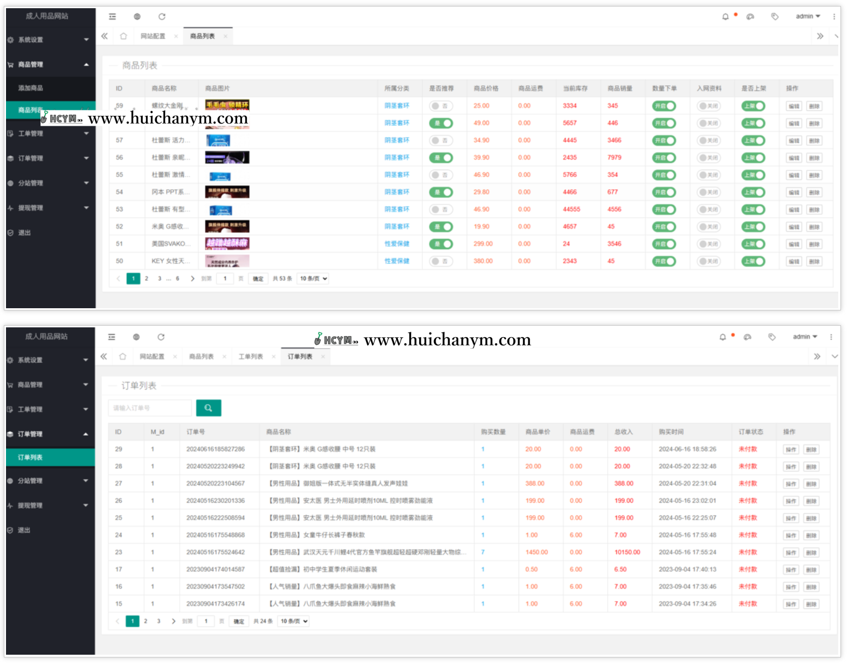Image resolution: width=847 pixels, height=664 pixels.
Task: Click product image thumbnail for ID 51
Action: 227,244
